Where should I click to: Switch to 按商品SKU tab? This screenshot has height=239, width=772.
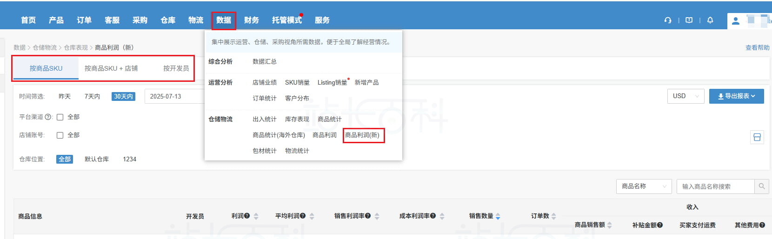(46, 68)
